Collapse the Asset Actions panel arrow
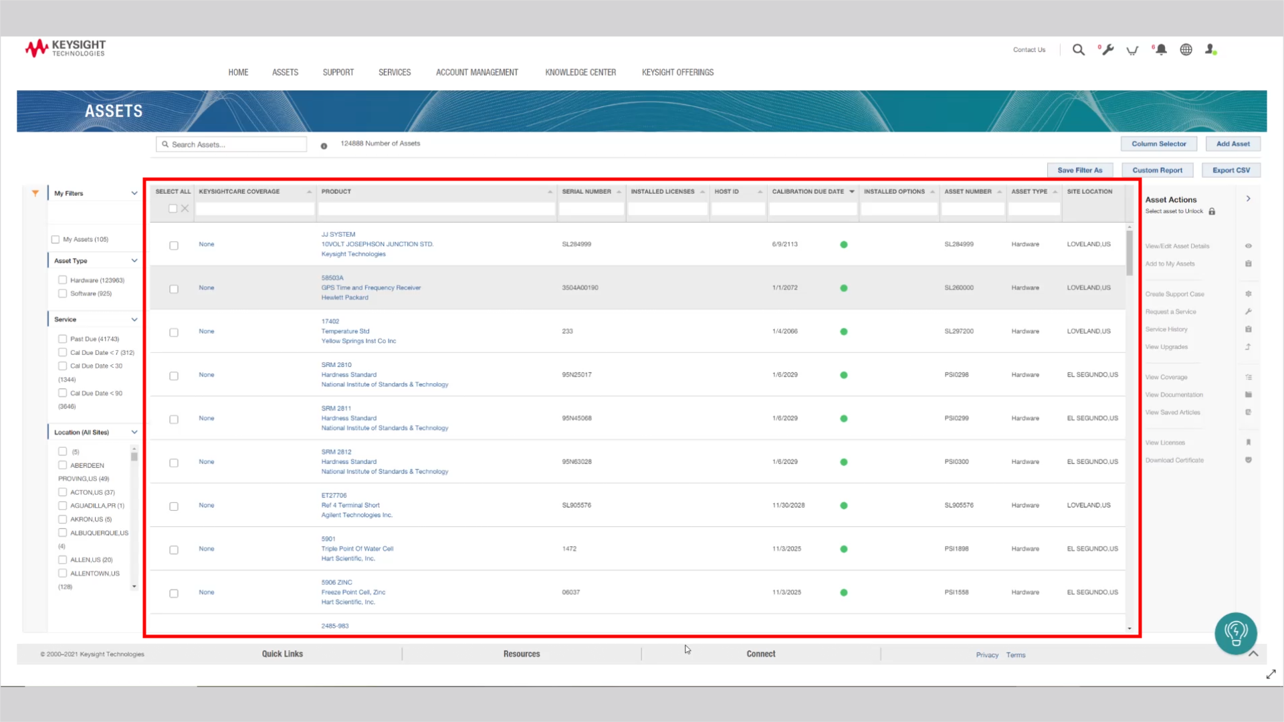This screenshot has width=1284, height=722. pos(1248,199)
